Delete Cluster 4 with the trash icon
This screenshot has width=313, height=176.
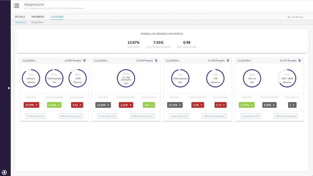pyautogui.click(x=300, y=60)
